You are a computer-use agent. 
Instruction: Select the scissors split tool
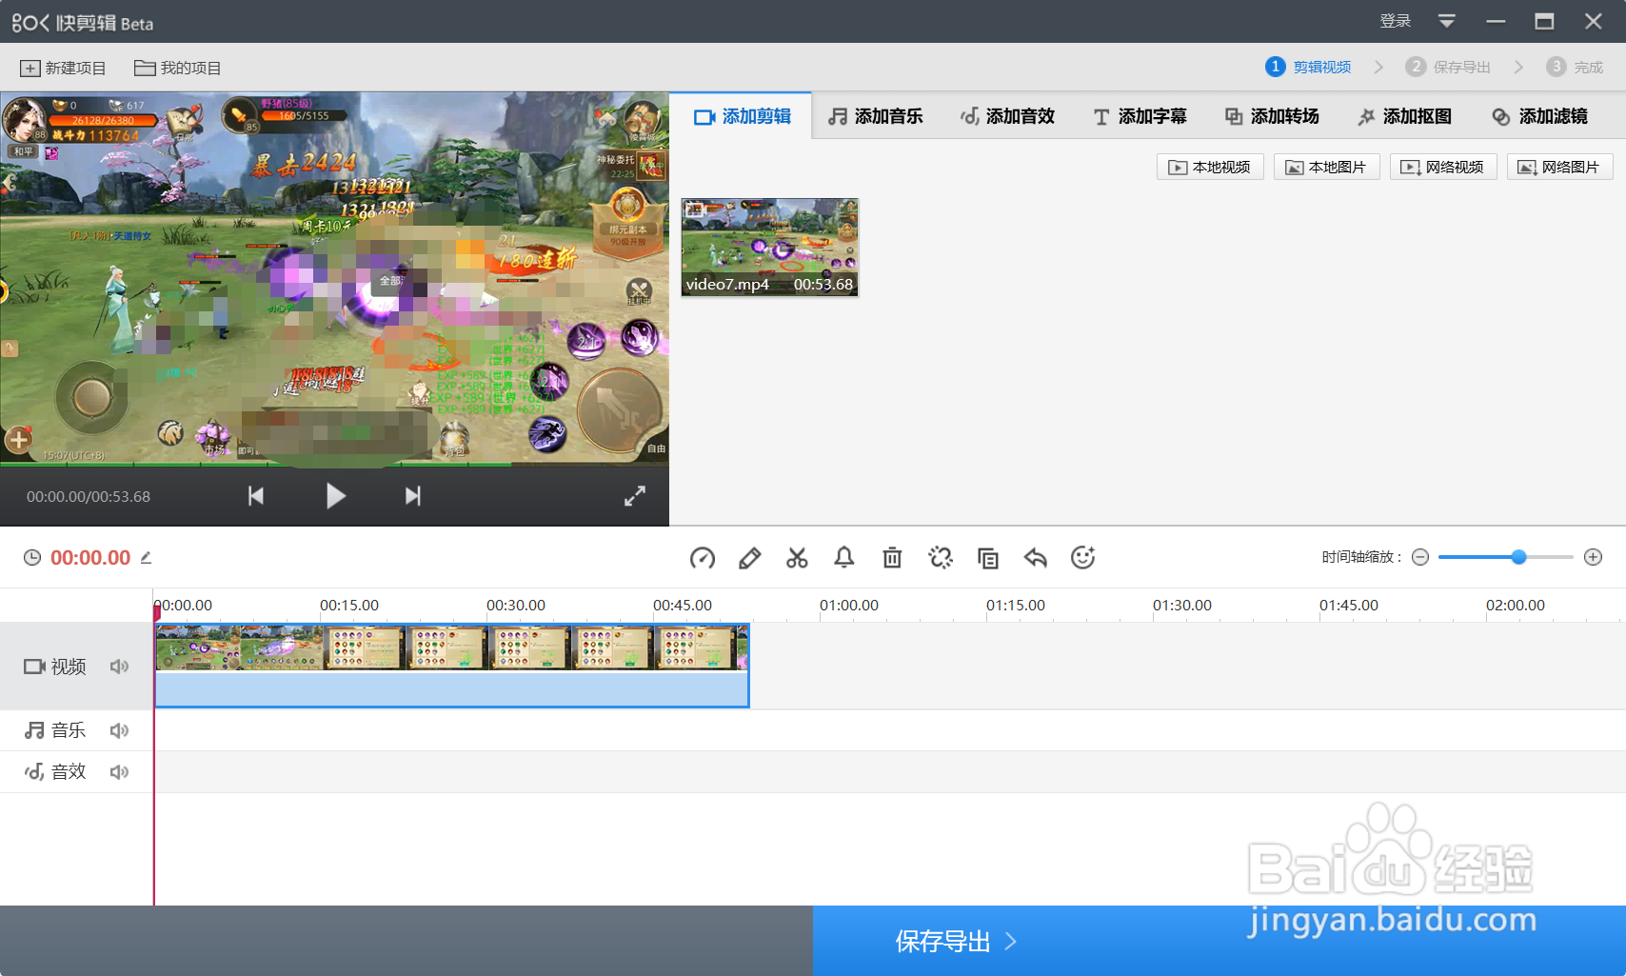coord(797,558)
